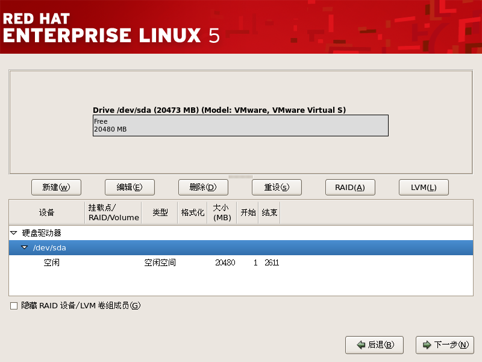The image size is (482, 362).
Task: Click the 格式化 column header
Action: [x=193, y=213]
